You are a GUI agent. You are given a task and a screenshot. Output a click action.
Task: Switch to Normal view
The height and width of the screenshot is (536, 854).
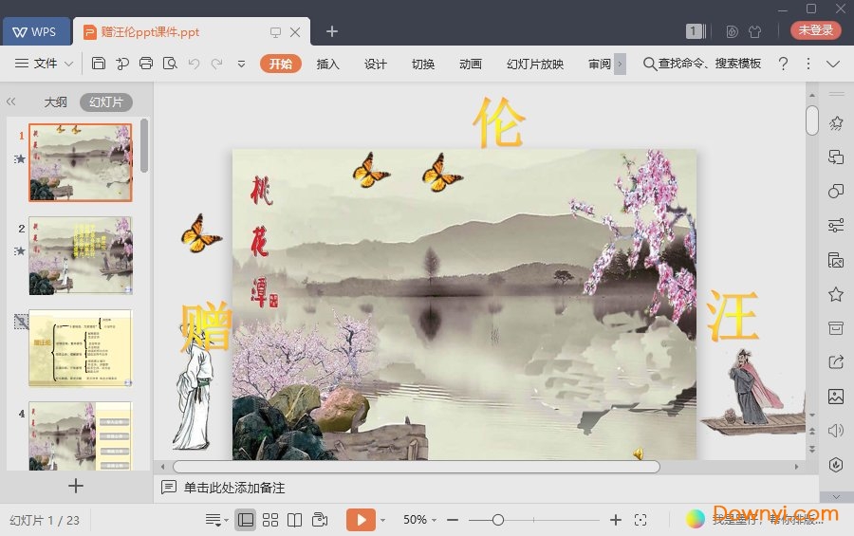coord(246,520)
